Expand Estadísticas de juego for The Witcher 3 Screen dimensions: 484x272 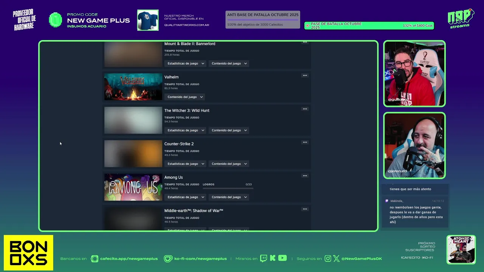click(x=186, y=130)
